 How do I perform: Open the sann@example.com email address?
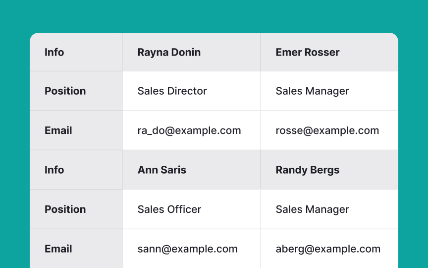187,249
